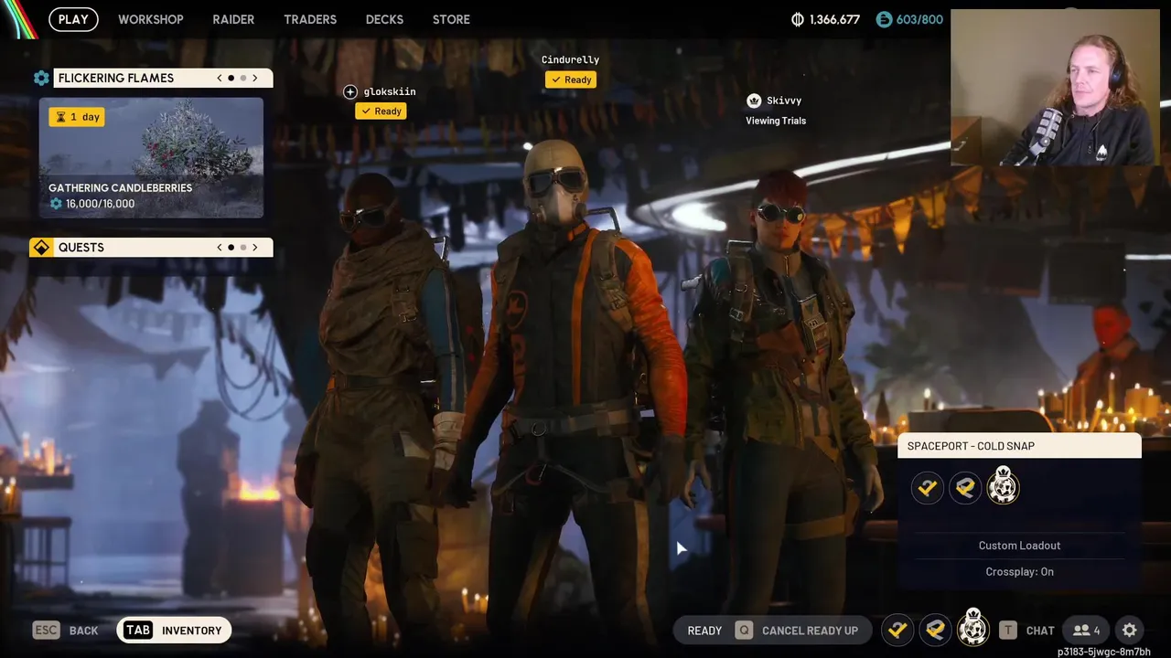
Task: Click the blue token icon beside 603/800
Action: [x=884, y=19]
